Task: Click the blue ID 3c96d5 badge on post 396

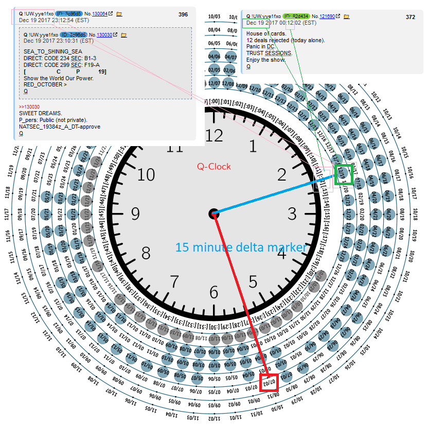Action: pos(69,14)
